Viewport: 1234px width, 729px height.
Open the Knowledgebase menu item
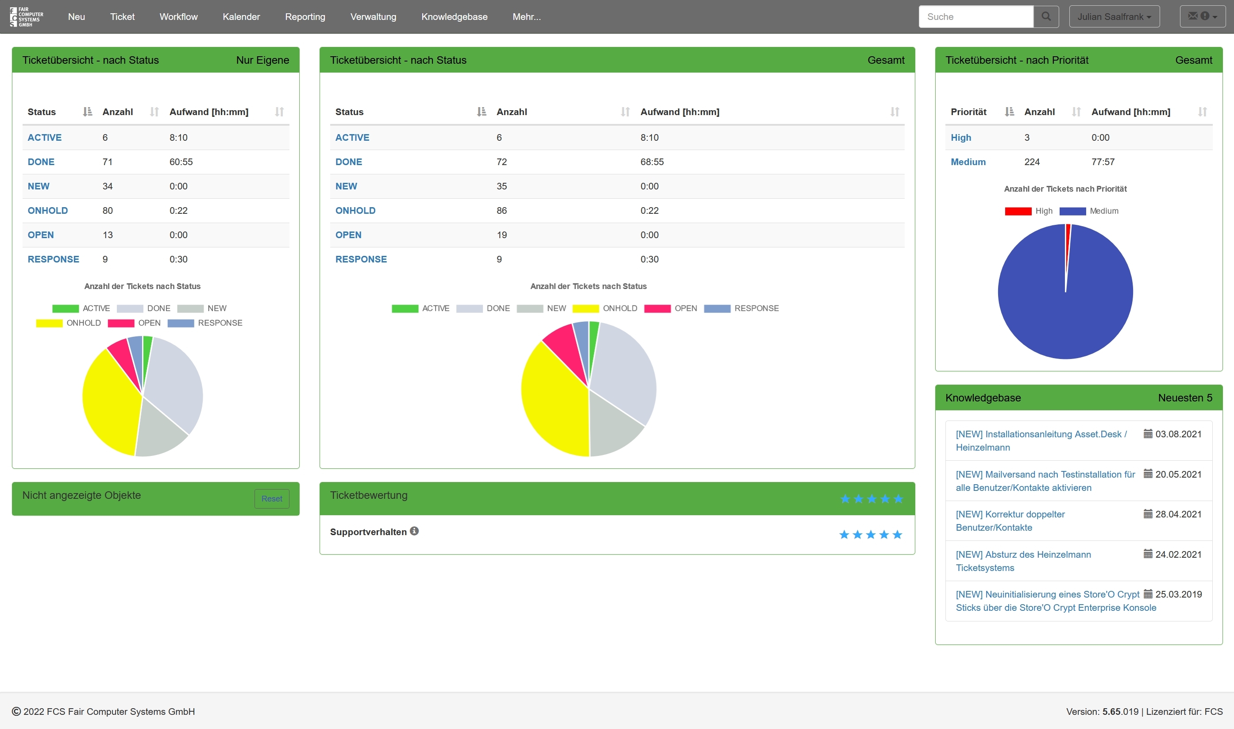click(454, 17)
